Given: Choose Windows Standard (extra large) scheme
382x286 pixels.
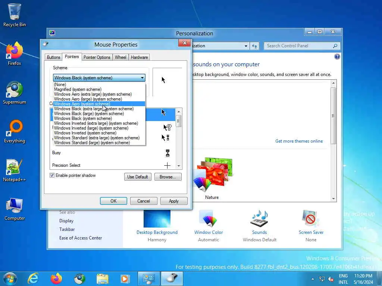Looking at the screenshot, I should (x=99, y=138).
